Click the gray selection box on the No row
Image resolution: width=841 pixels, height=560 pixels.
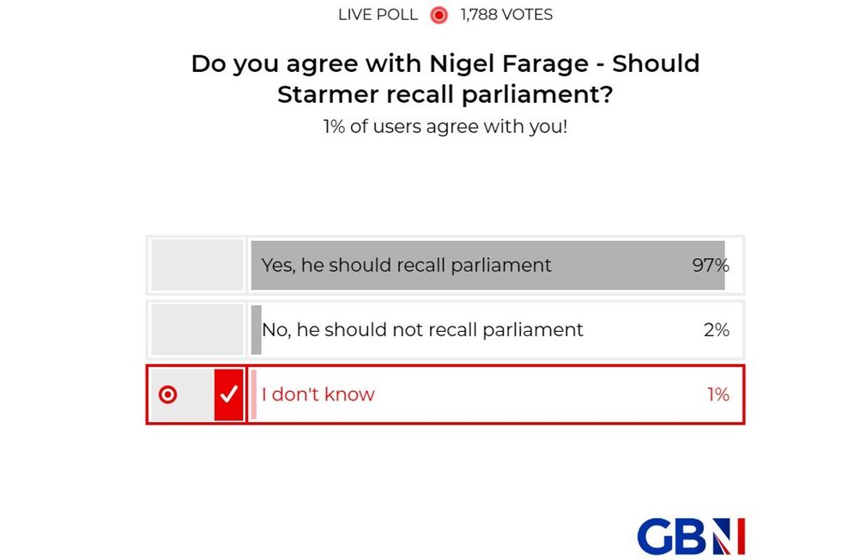coord(197,329)
